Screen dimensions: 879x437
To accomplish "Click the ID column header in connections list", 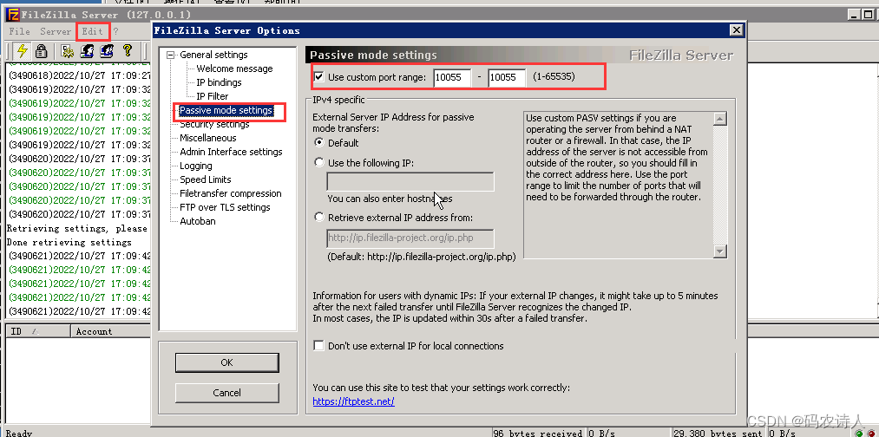I will click(x=38, y=331).
